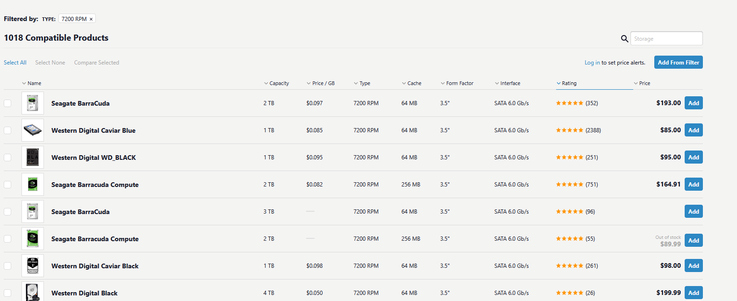
Task: Click Select All link
Action: tap(15, 63)
